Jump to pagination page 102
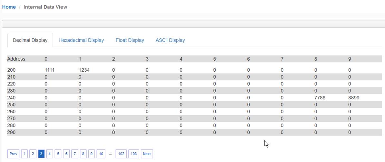This screenshot has height=162, width=385. (121, 154)
